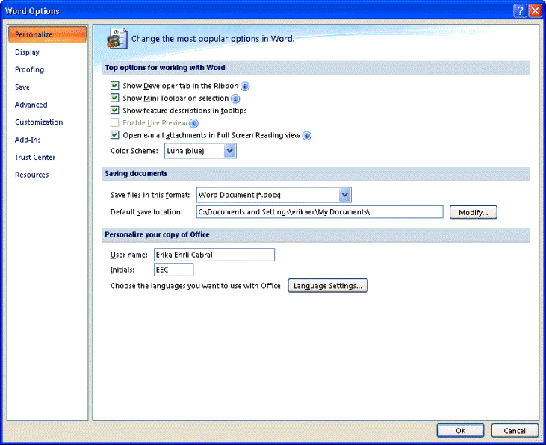Viewport: 546px width, 445px height.
Task: Click the Help question mark icon in title bar
Action: (x=520, y=10)
